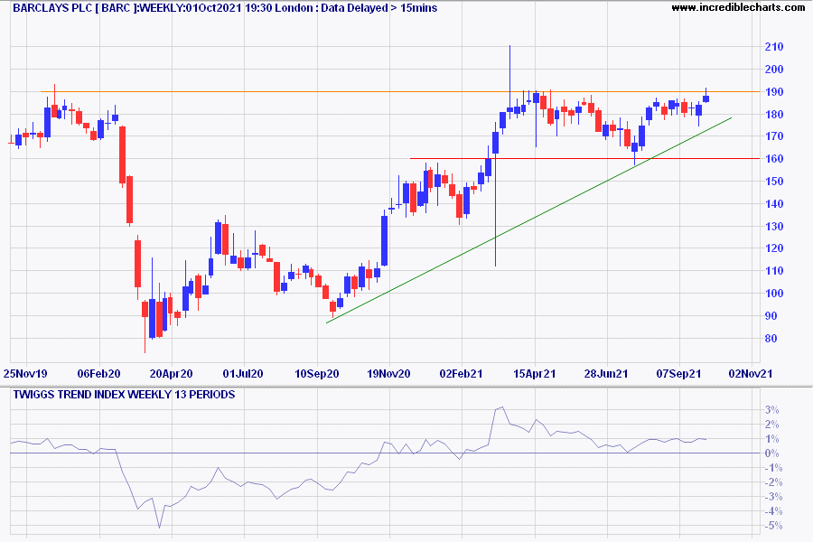
Task: Click the 130 price axis label
Action: click(774, 226)
